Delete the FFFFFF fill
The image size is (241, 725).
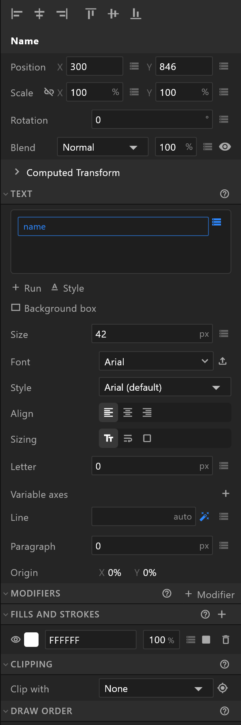[226, 640]
